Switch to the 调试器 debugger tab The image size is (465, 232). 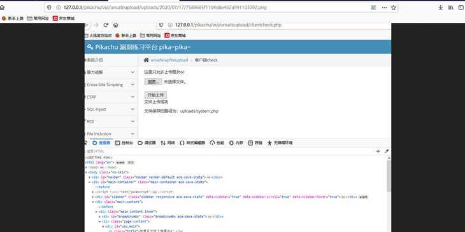[x=147, y=142]
